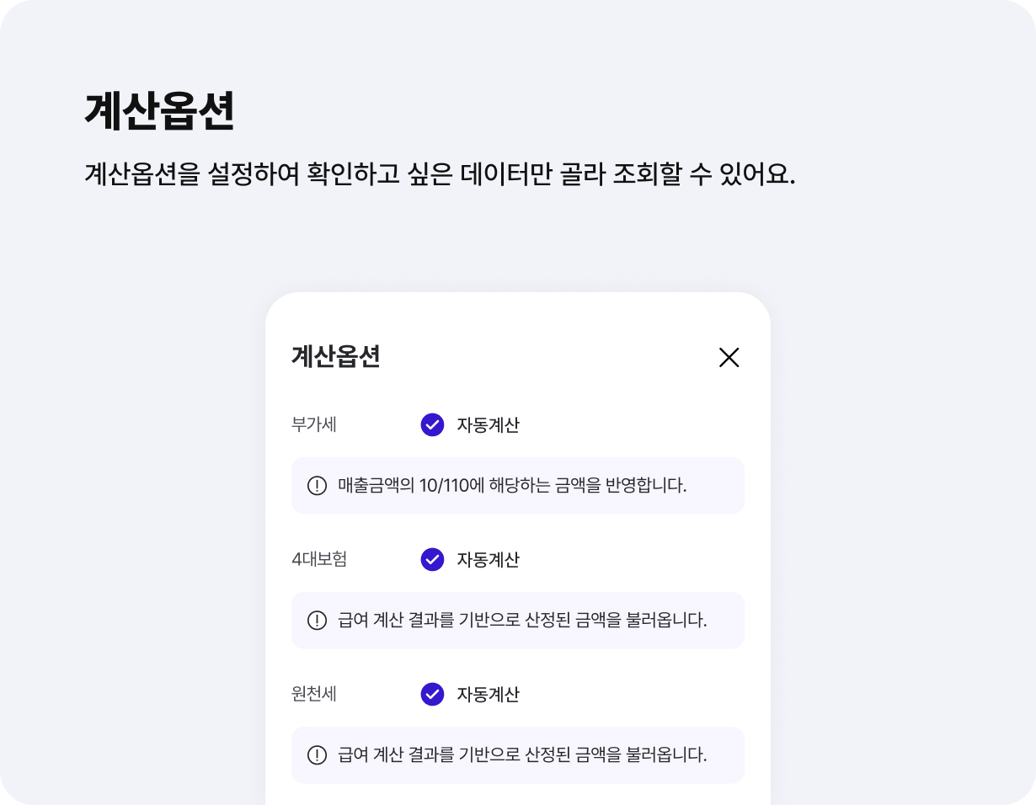The height and width of the screenshot is (805, 1036).
Task: Select the 원천세 row label
Action: point(314,695)
